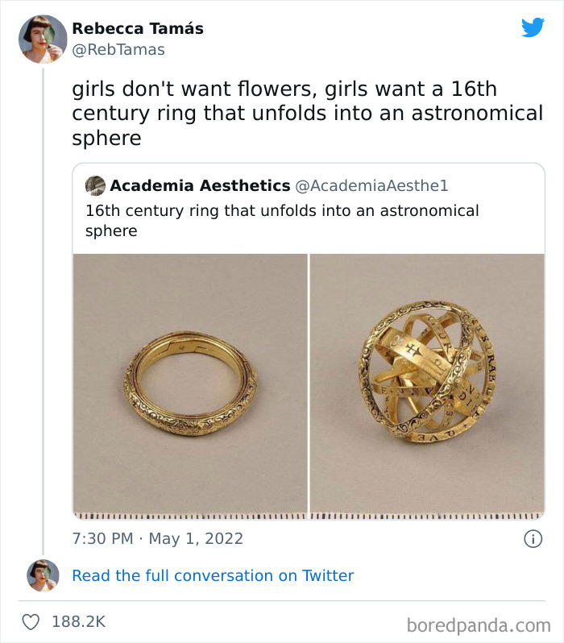Open the Academia Aesthetics account name
Image resolution: width=564 pixels, height=643 pixels.
(x=200, y=185)
